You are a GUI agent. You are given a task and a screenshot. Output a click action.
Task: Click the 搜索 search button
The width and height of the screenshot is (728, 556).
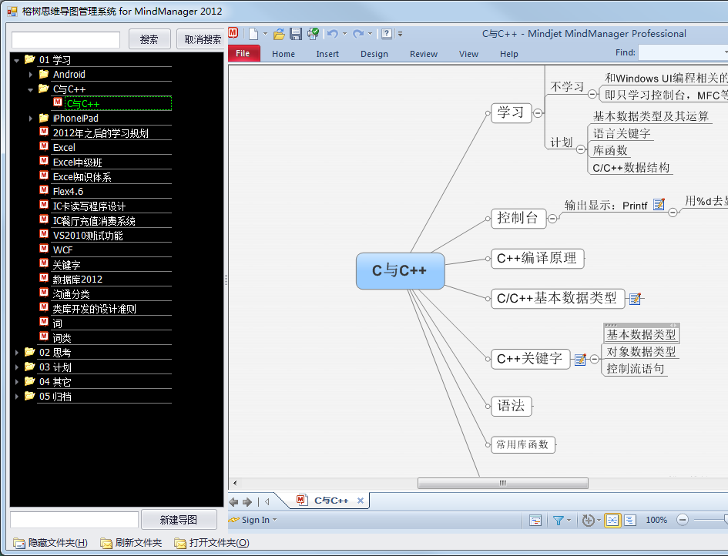click(x=149, y=39)
